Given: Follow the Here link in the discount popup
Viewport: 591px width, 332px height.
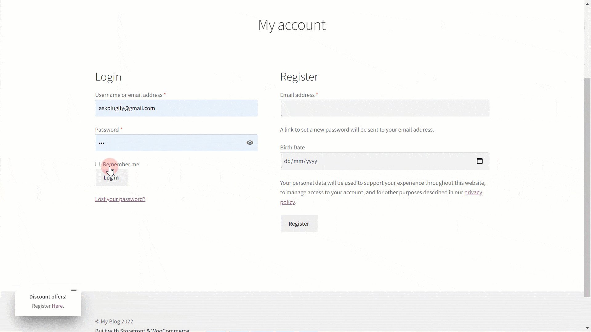Looking at the screenshot, I should [x=57, y=306].
